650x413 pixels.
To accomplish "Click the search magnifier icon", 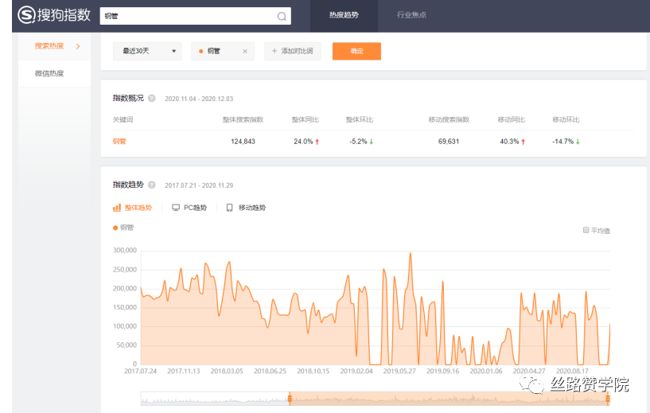I will 282,16.
